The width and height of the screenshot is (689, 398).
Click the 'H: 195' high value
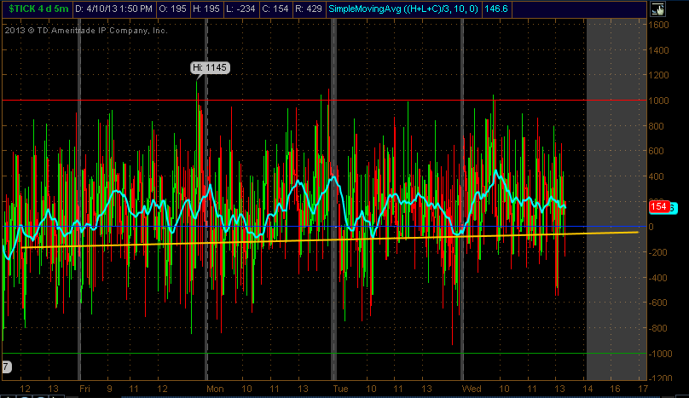tap(207, 9)
